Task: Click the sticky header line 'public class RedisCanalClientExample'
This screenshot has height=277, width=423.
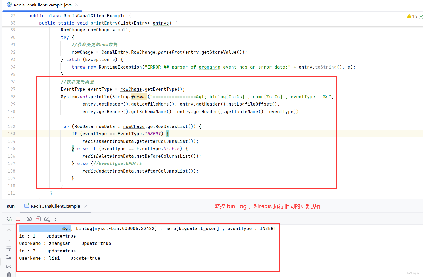Action: [x=80, y=16]
